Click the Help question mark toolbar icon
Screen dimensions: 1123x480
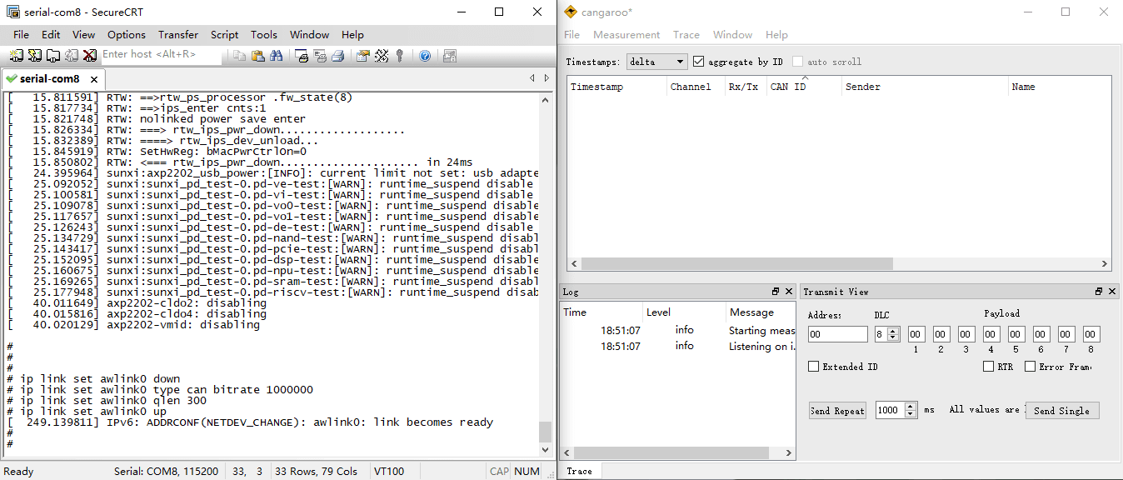coord(424,55)
